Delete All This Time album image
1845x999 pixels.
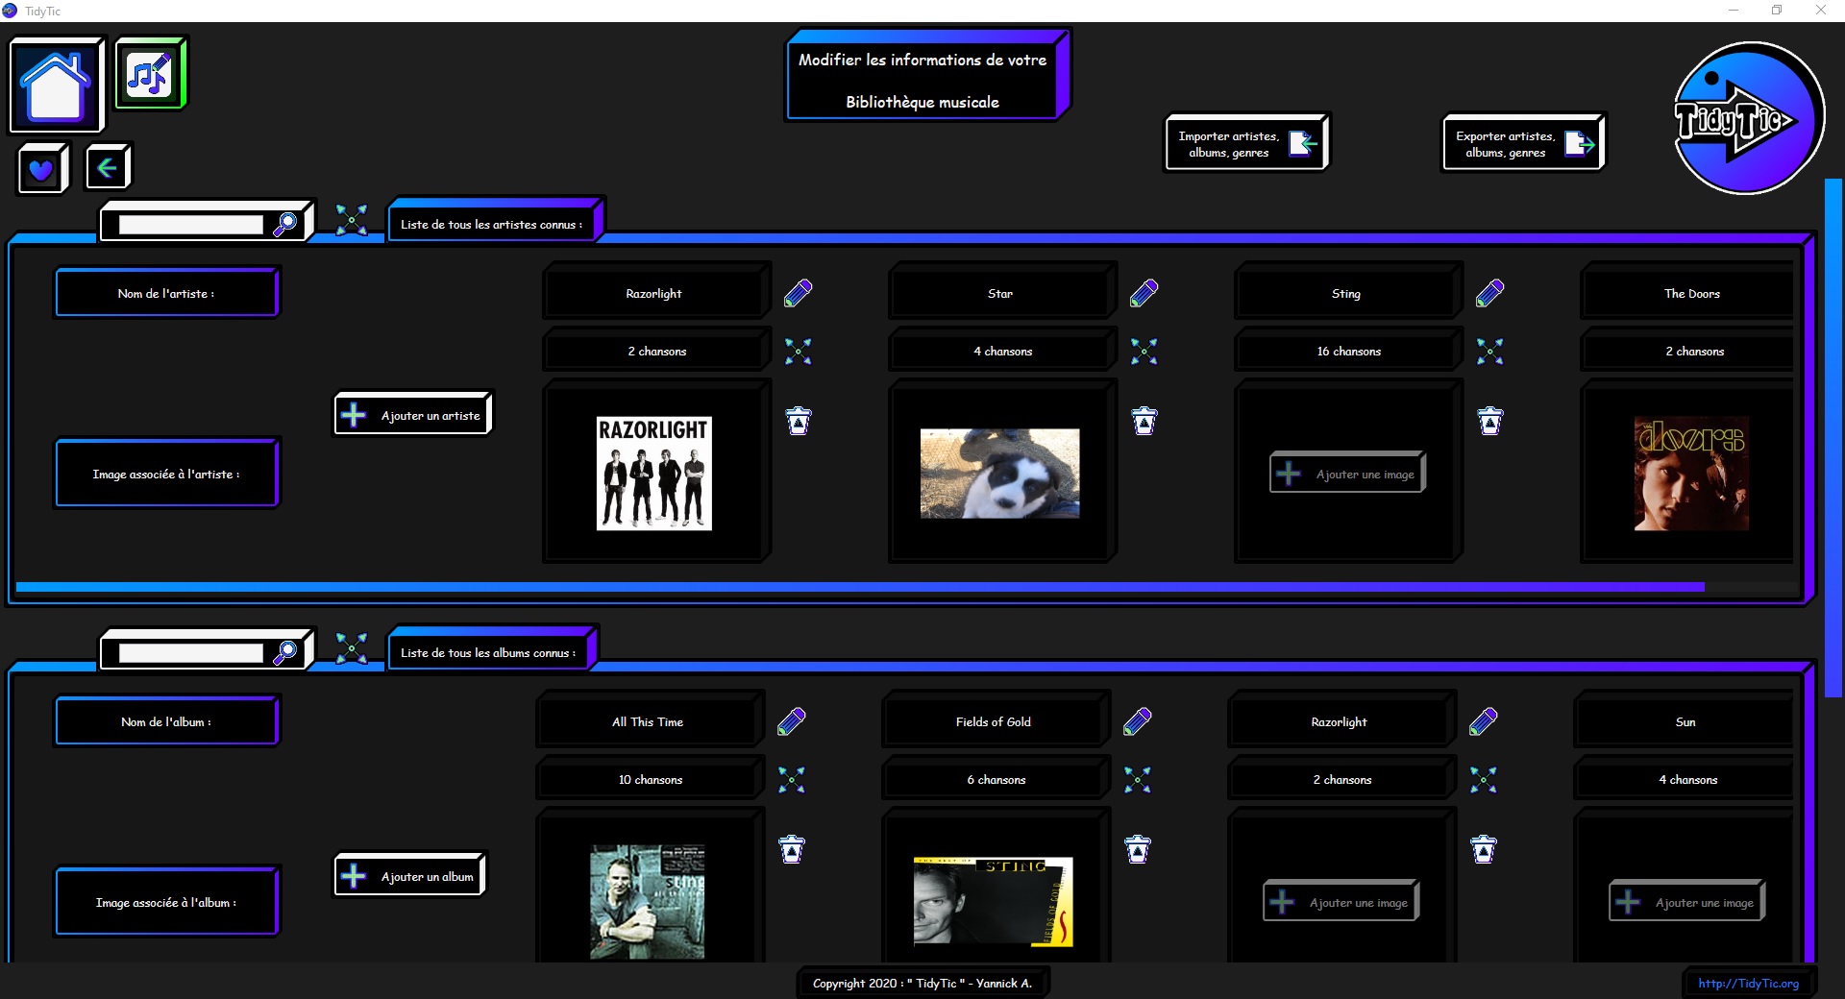[x=792, y=849]
